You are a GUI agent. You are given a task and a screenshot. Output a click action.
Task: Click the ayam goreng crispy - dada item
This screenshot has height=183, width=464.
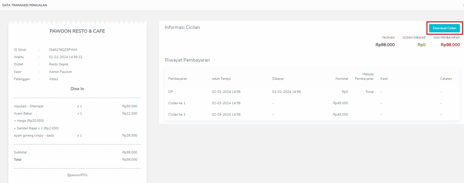[34, 136]
